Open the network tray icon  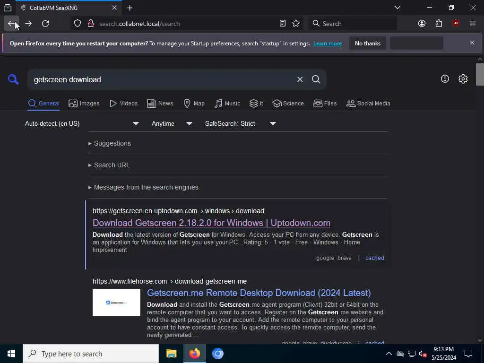412,354
